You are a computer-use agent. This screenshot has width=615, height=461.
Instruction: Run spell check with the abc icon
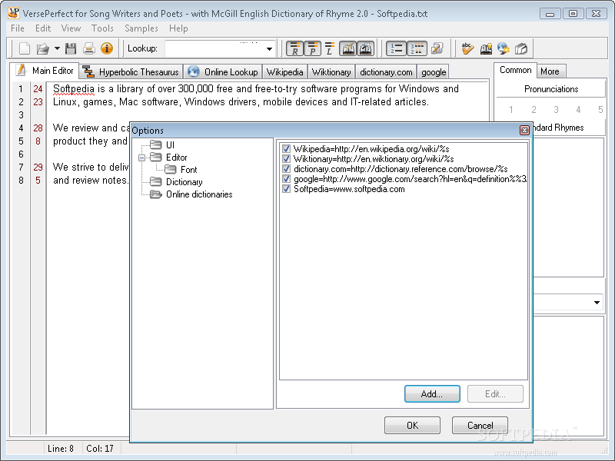[467, 48]
